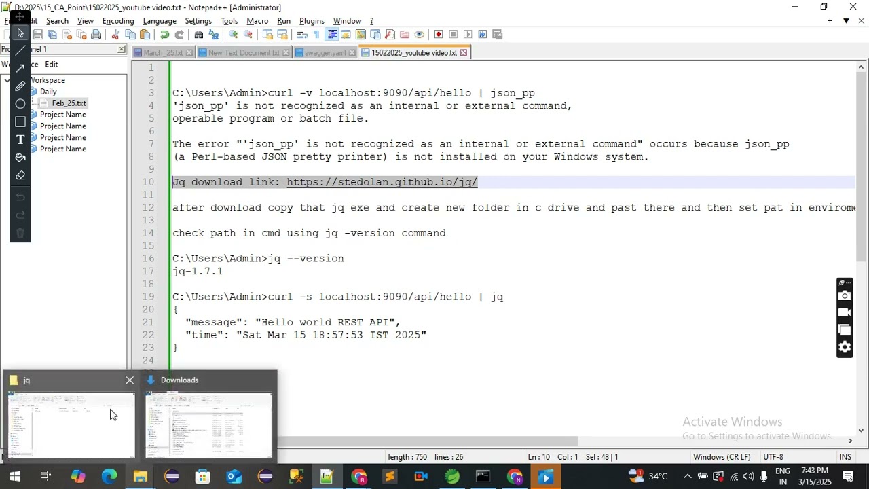Show hidden system tray icons

pyautogui.click(x=687, y=477)
